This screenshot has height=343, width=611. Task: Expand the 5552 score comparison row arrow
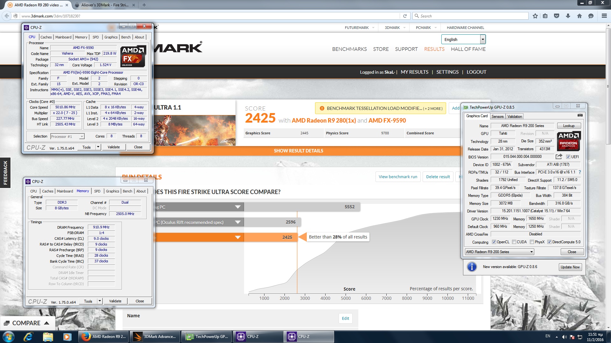(x=238, y=207)
